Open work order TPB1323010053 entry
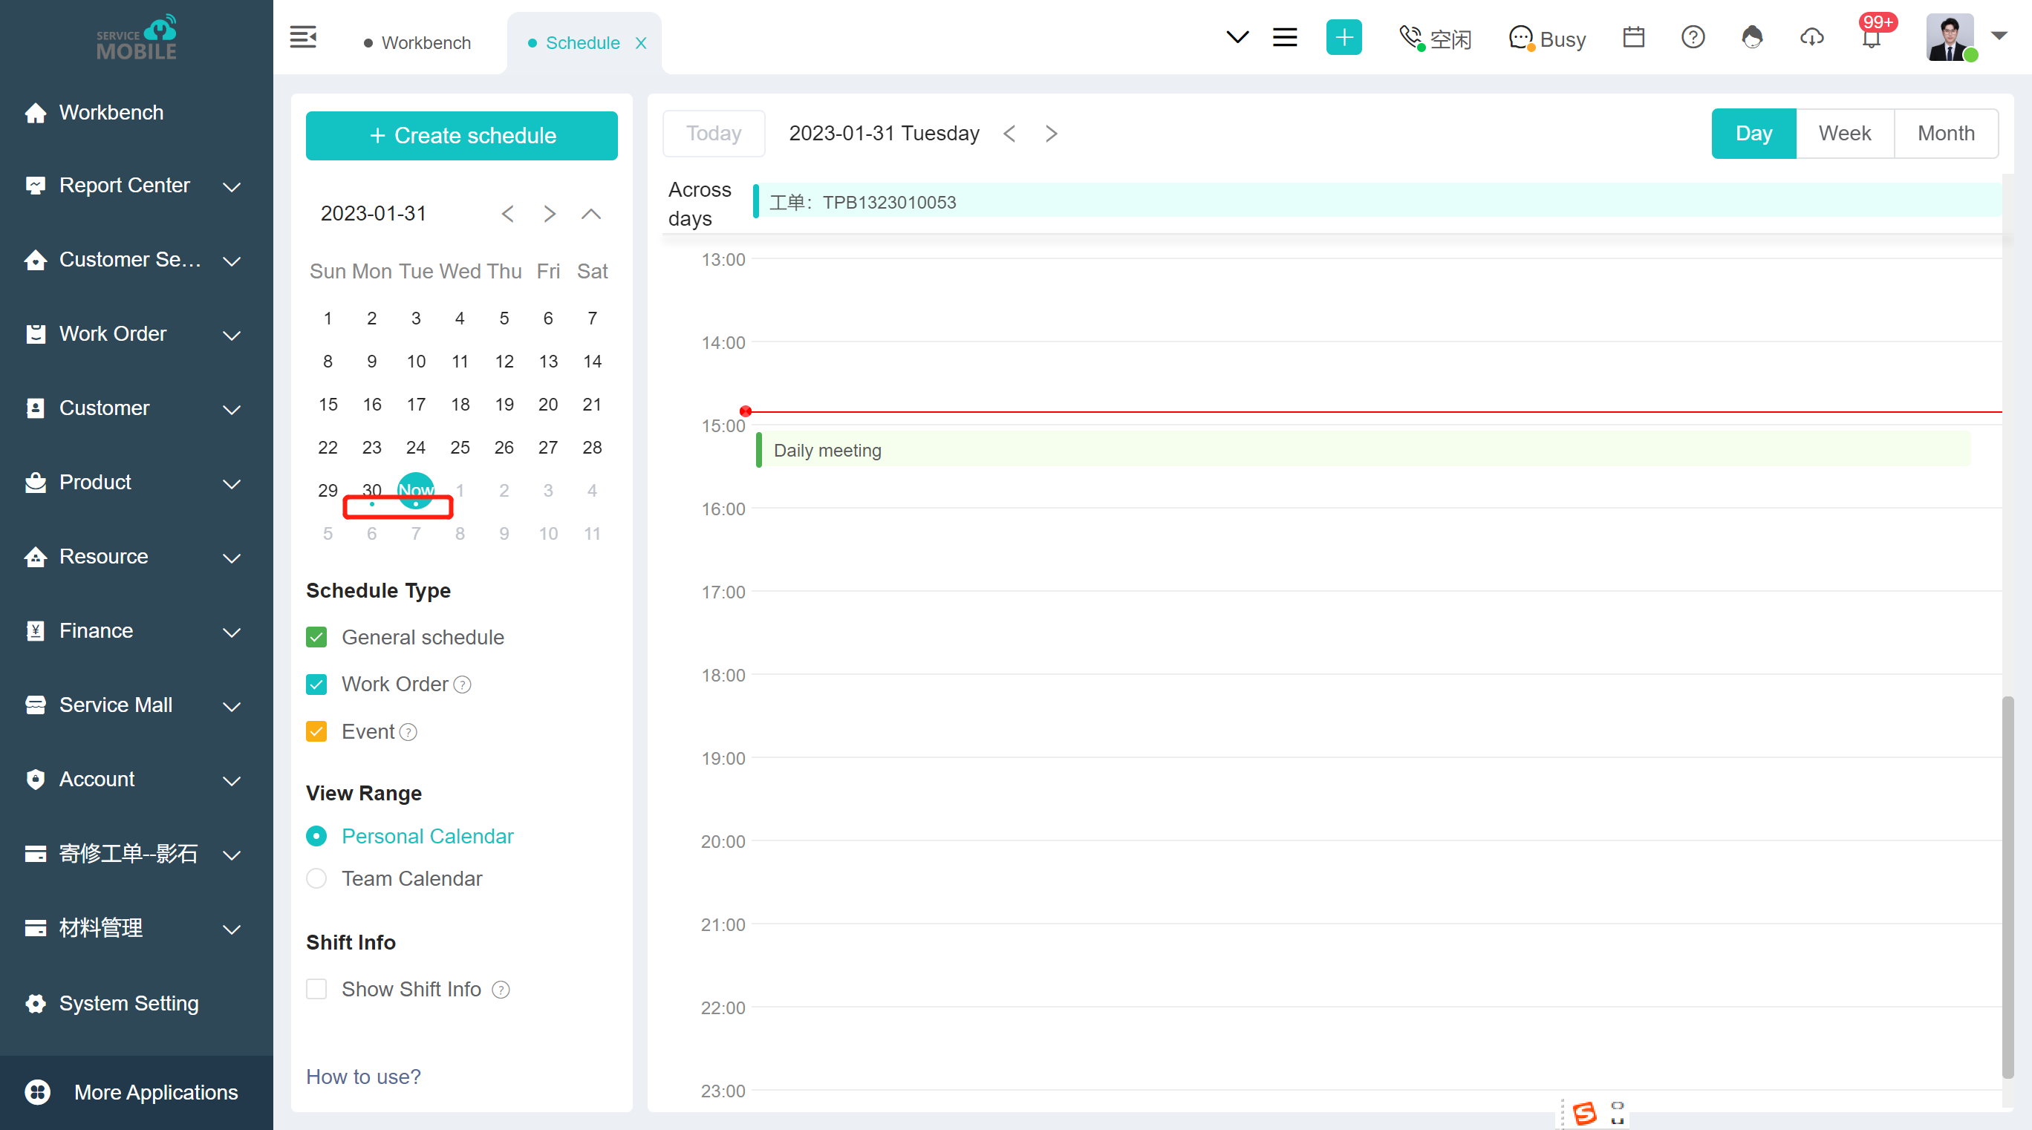Screen dimensions: 2032x1130 pyautogui.click(x=1377, y=201)
